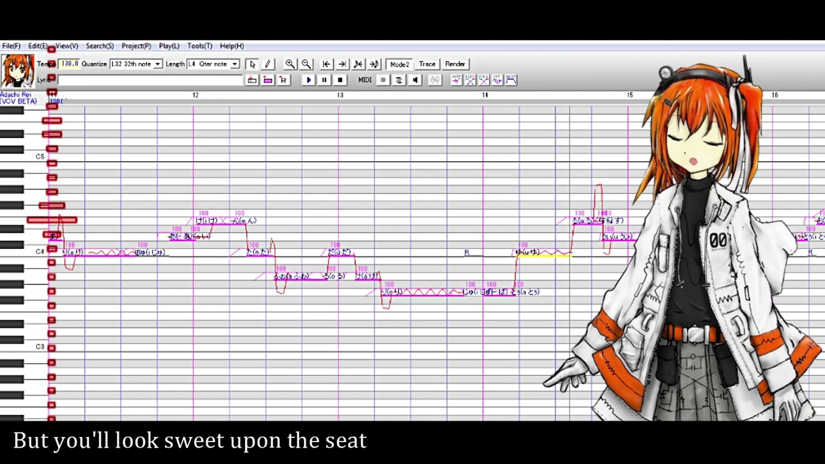Click the scissors-style icon beside Mode2

pyautogui.click(x=358, y=64)
